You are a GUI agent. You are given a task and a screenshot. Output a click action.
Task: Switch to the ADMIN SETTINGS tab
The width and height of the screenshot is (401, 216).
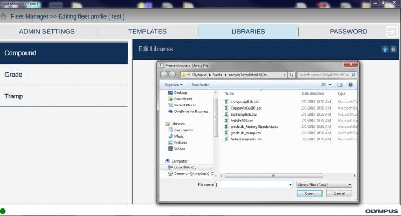coord(47,32)
